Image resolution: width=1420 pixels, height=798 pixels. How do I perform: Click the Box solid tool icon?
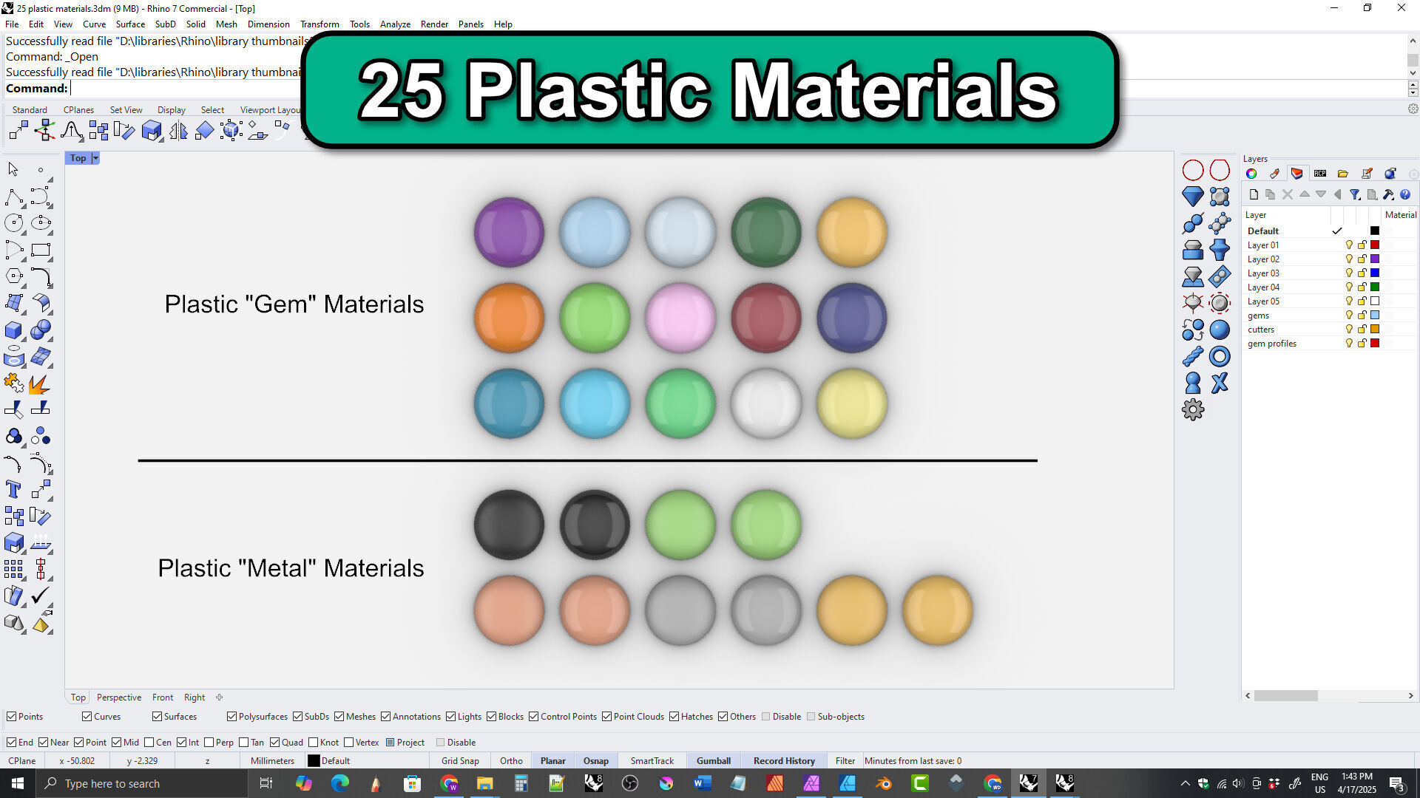click(x=13, y=330)
